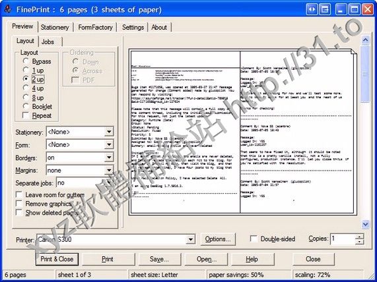The width and height of the screenshot is (377, 282).
Task: Click 'sheet 1 of 3' status text
Action: pos(75,275)
